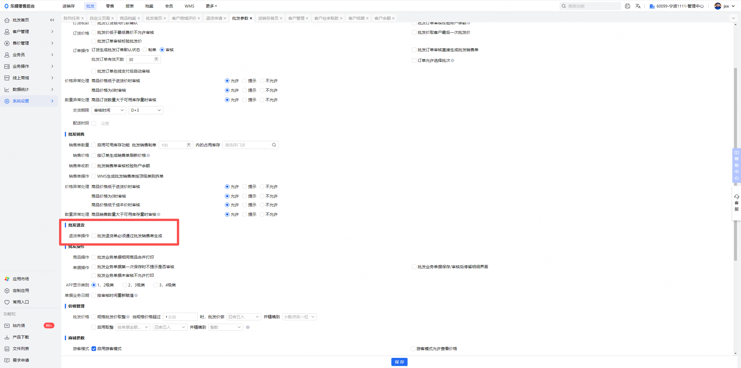Viewport: 741px width, 368px height.
Task: Open the D+3 dropdown
Action: [x=146, y=110]
